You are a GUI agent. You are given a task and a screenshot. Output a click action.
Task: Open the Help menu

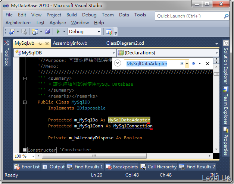99,23
